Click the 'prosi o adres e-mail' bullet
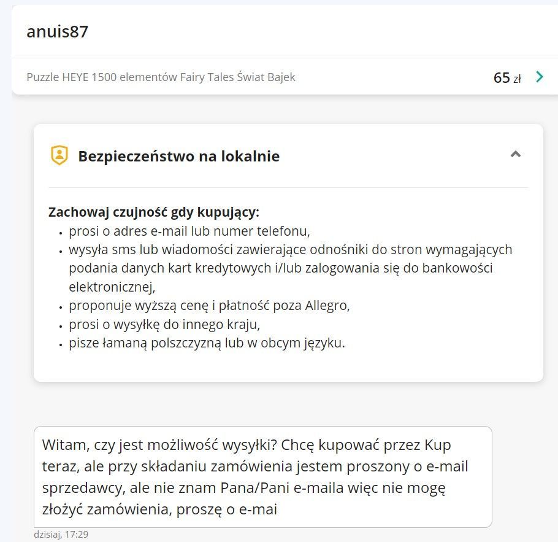 189,231
